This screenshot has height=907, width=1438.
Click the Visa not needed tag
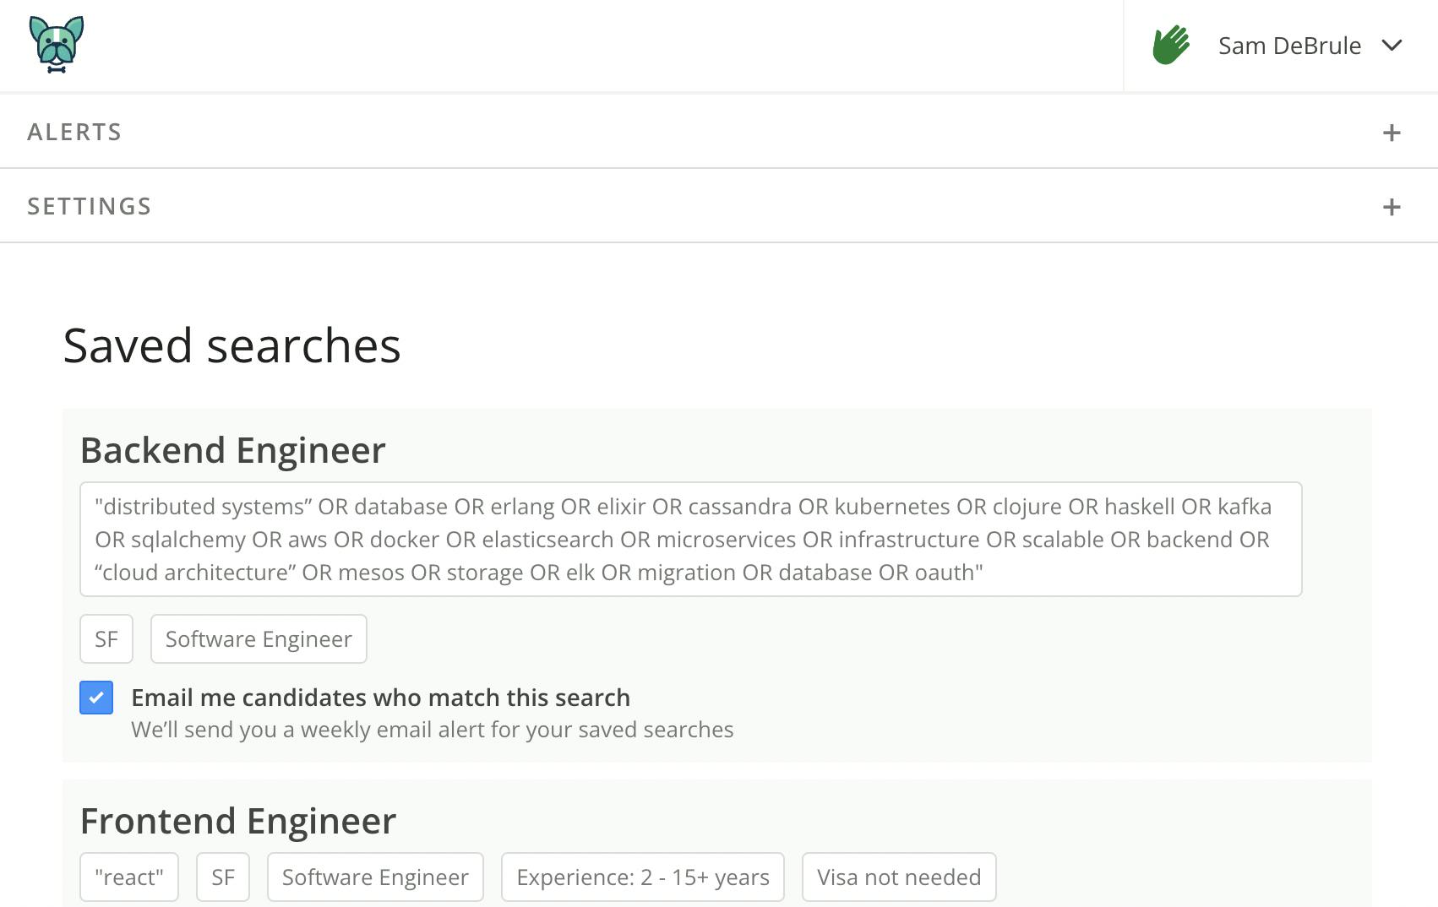(899, 877)
